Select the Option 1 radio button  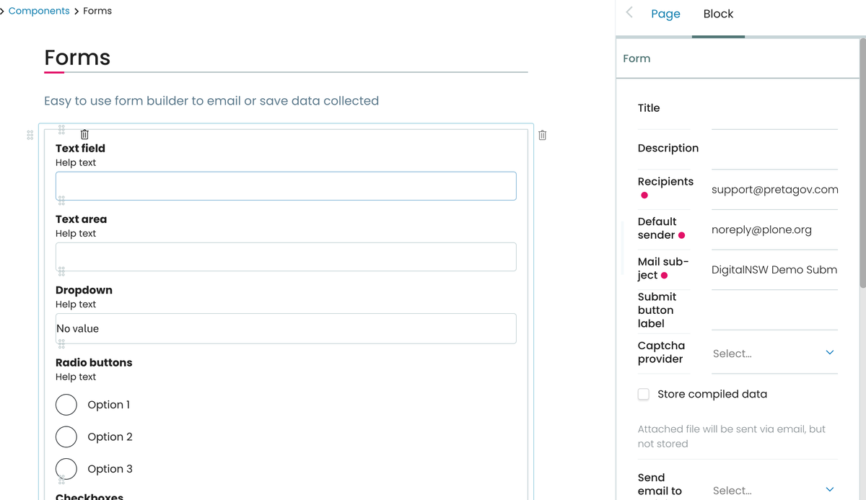pyautogui.click(x=66, y=405)
